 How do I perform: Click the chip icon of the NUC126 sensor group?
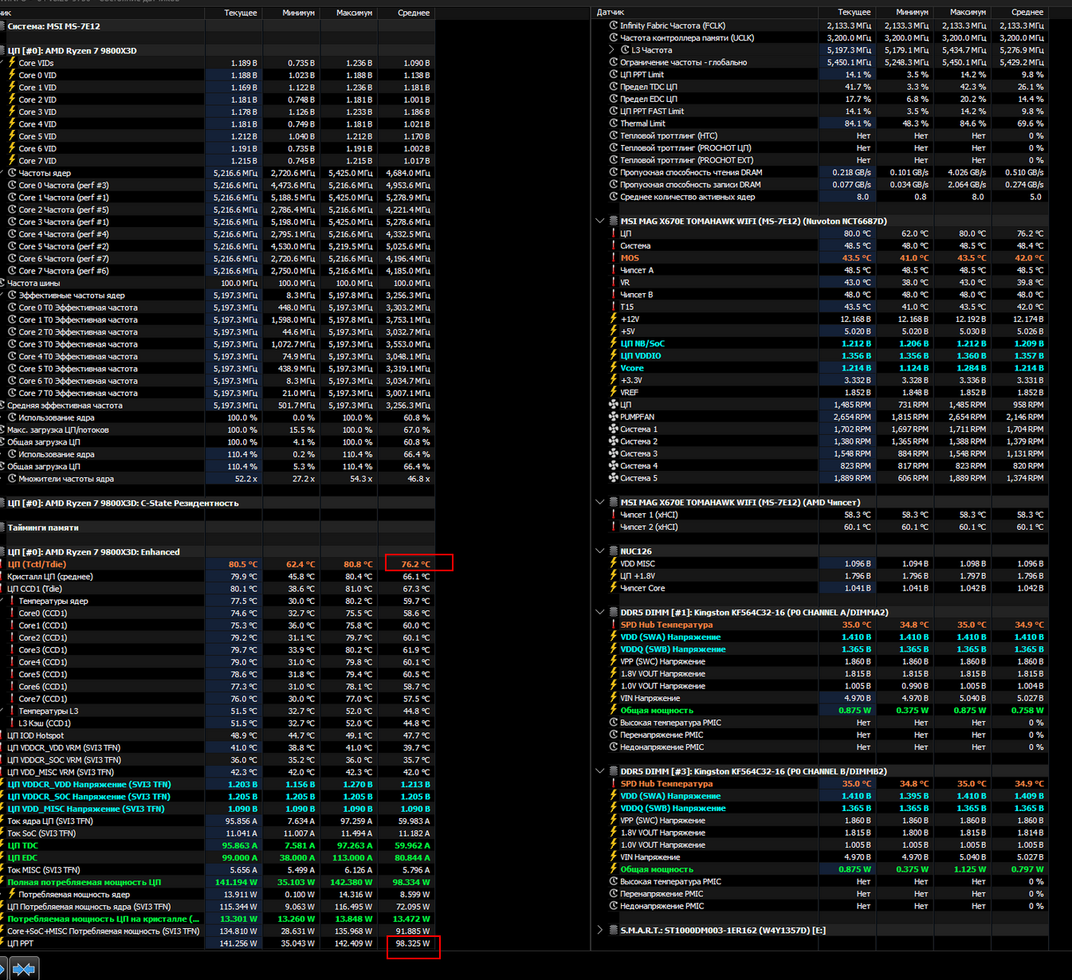[x=614, y=551]
